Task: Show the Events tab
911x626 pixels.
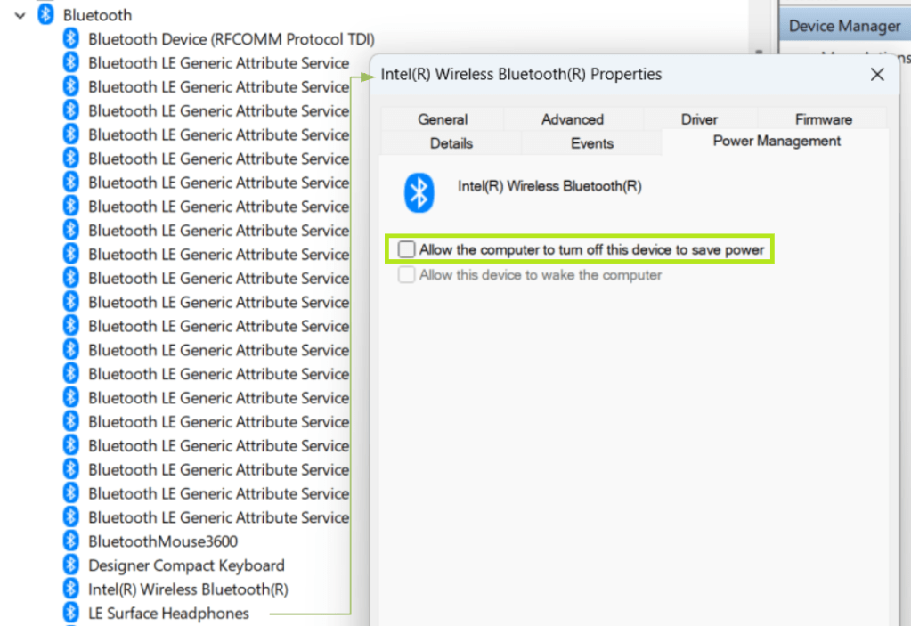Action: [592, 143]
